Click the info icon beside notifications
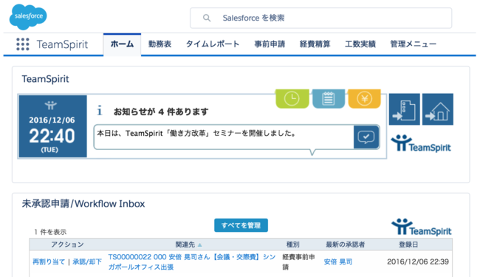This screenshot has width=480, height=277. point(100,111)
